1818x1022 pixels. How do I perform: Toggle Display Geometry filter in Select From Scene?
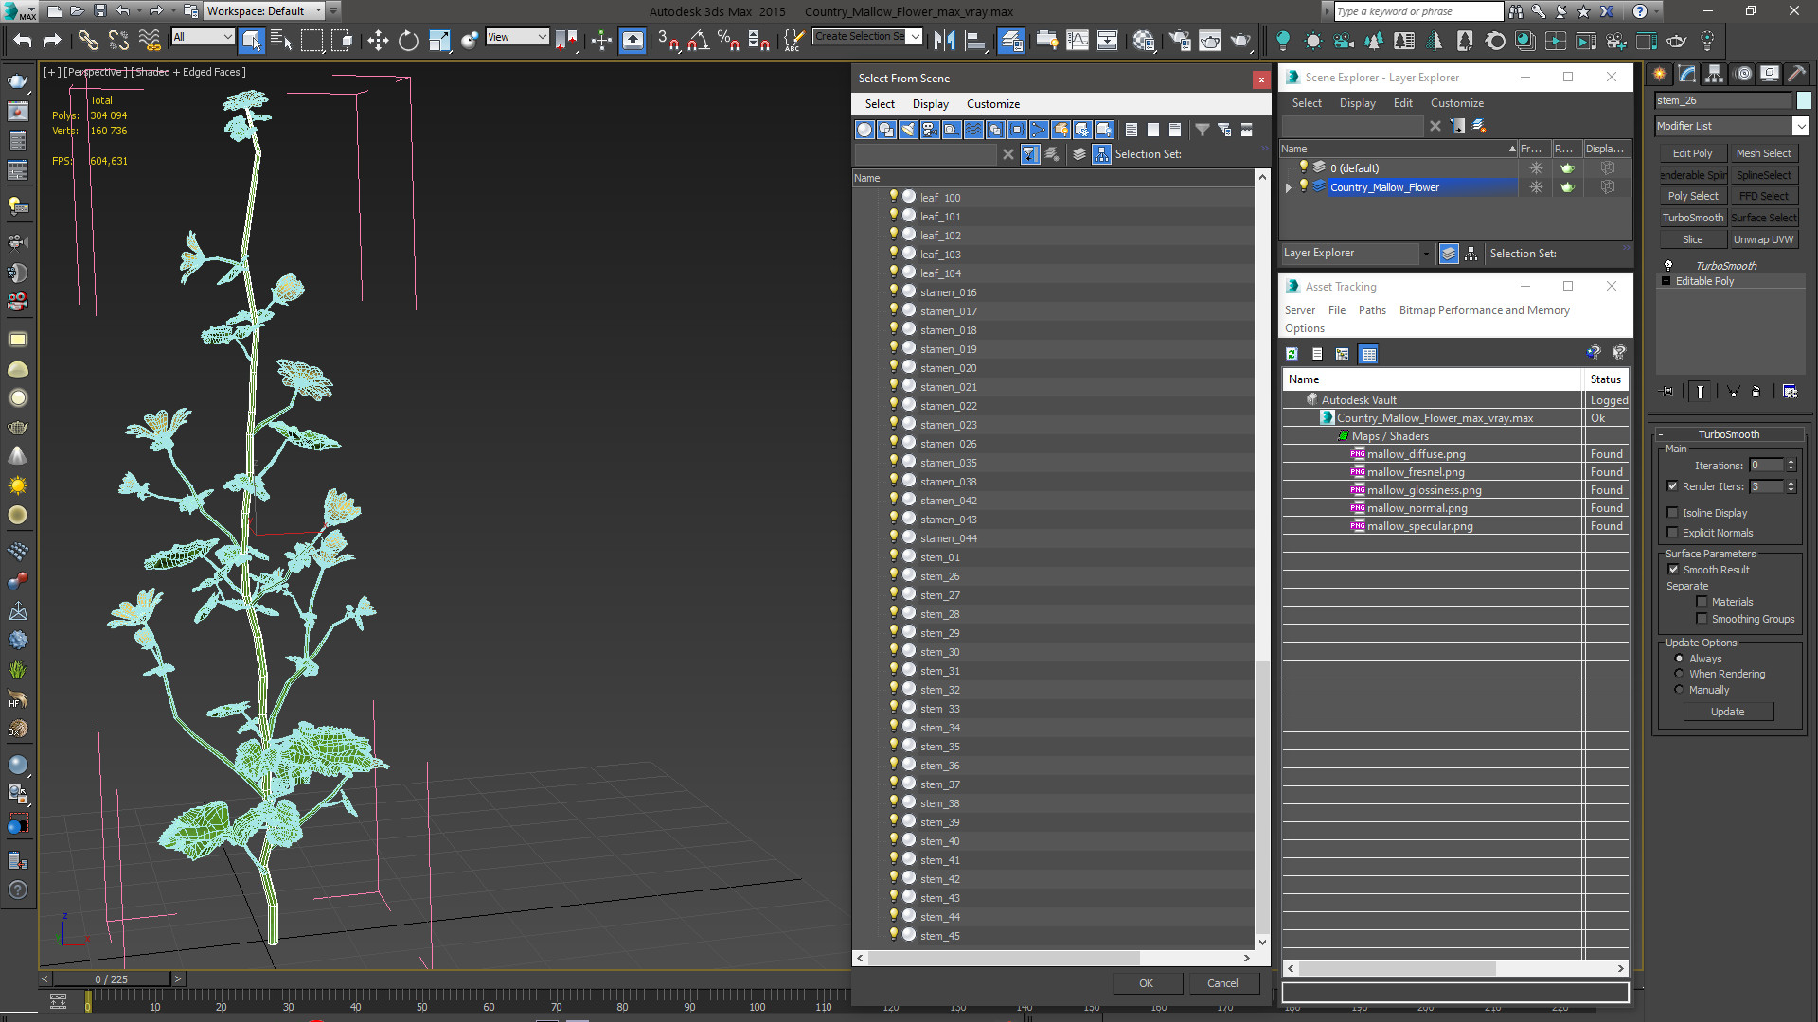pos(864,130)
